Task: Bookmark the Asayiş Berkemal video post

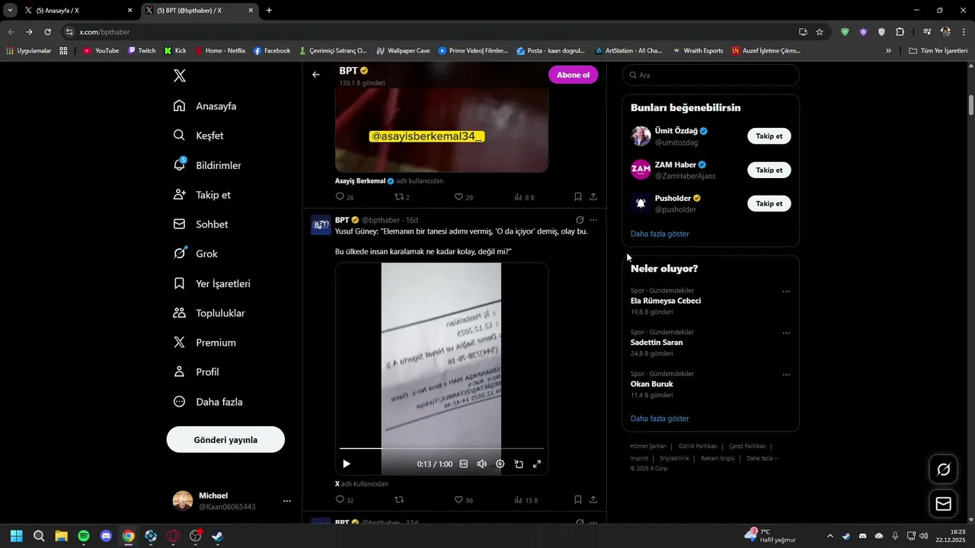Action: click(578, 197)
